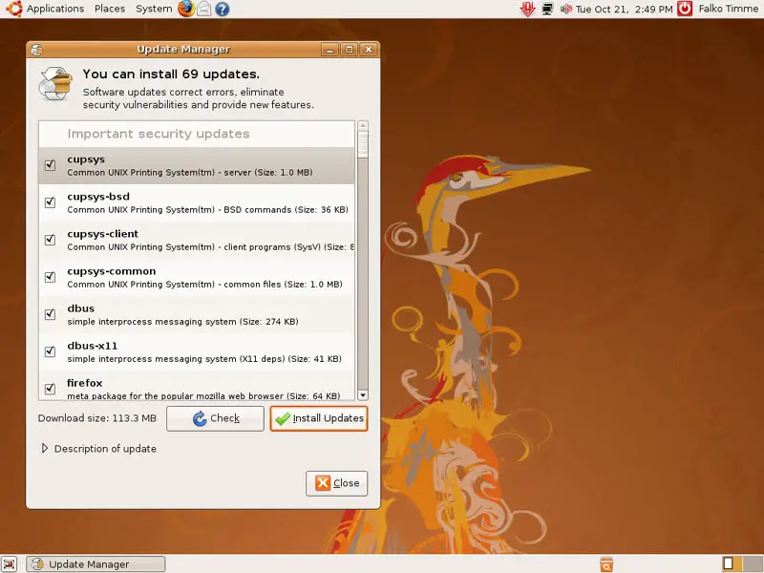This screenshot has width=764, height=573.
Task: Click the Install Updates button
Action: [x=319, y=418]
